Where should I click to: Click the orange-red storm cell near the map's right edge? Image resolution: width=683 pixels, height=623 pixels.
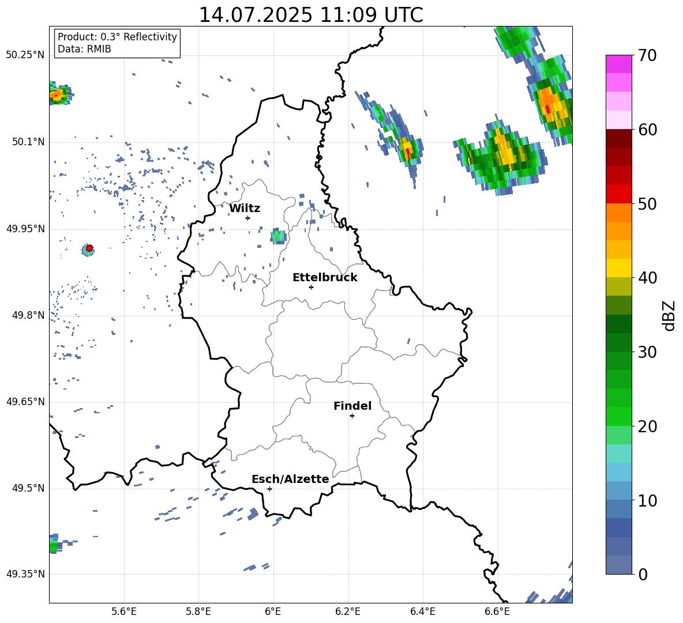[550, 107]
